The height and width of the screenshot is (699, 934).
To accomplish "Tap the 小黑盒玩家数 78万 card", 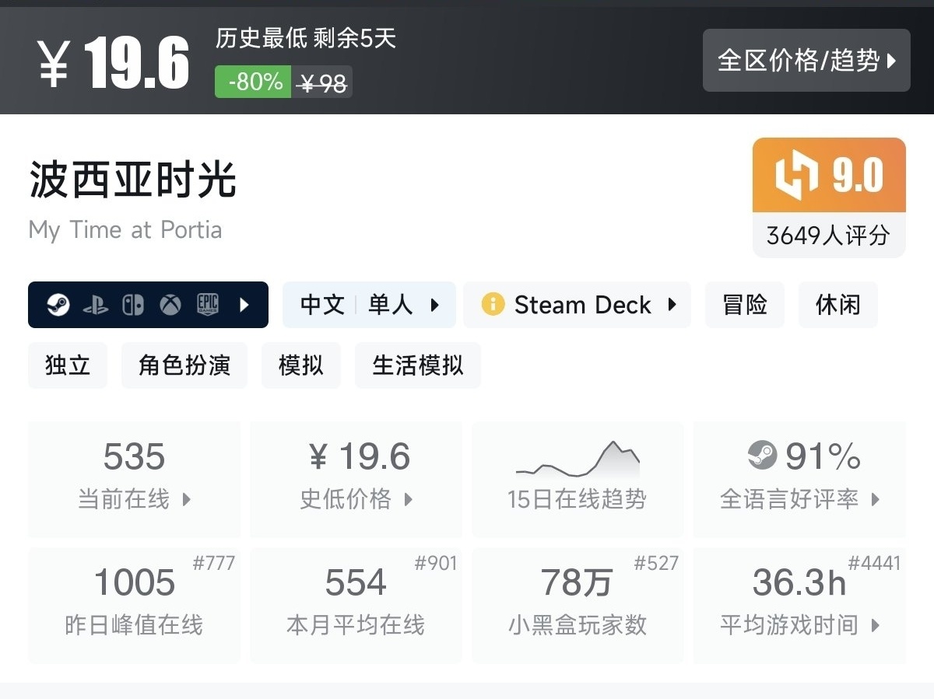I will click(x=578, y=606).
